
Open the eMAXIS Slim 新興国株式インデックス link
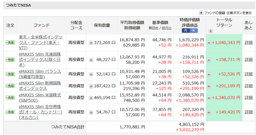(x=40, y=86)
